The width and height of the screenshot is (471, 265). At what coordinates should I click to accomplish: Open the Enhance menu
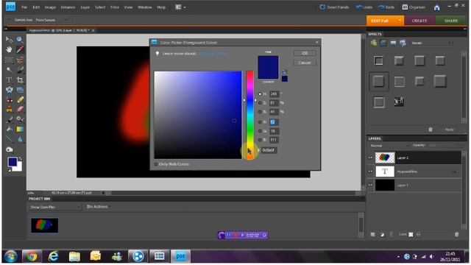(68, 7)
